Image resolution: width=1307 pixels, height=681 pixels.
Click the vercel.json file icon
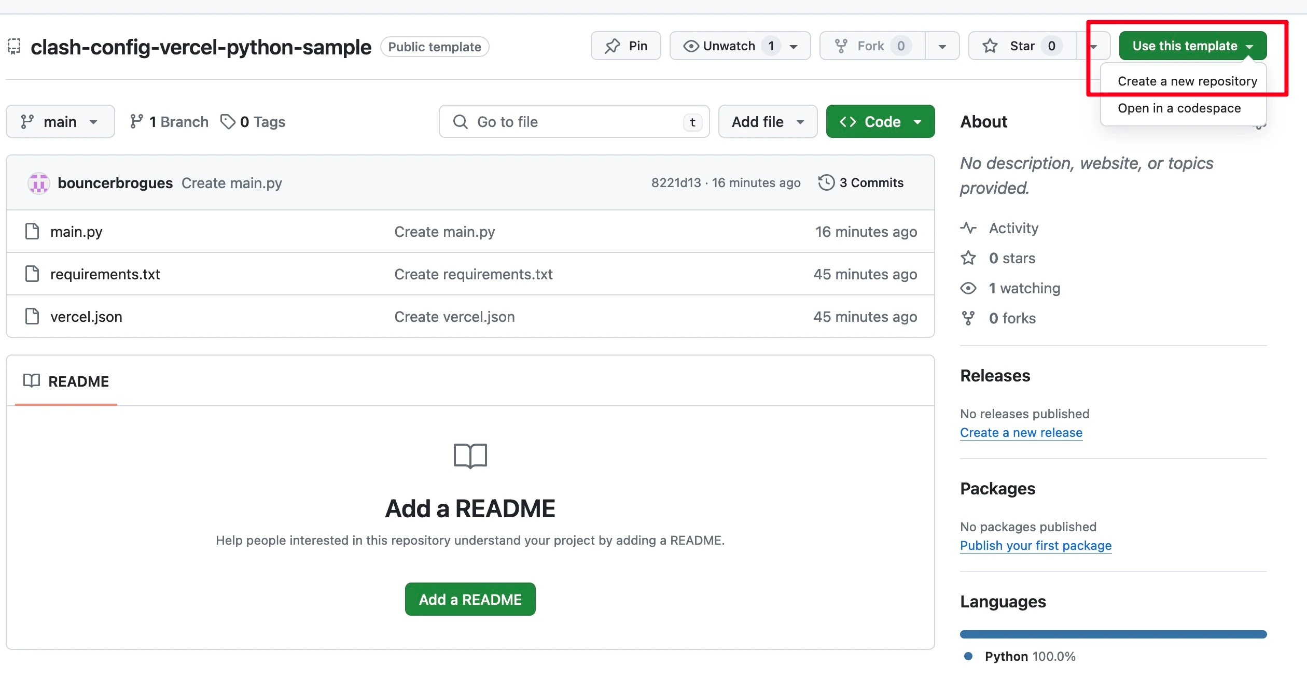pos(32,316)
